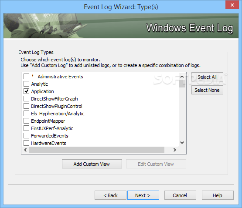Select the ForwardedEvents label text
The image size is (242, 208).
[50, 136]
